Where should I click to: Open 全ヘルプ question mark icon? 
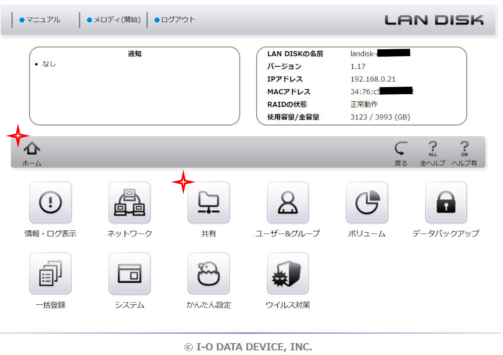[x=433, y=148]
